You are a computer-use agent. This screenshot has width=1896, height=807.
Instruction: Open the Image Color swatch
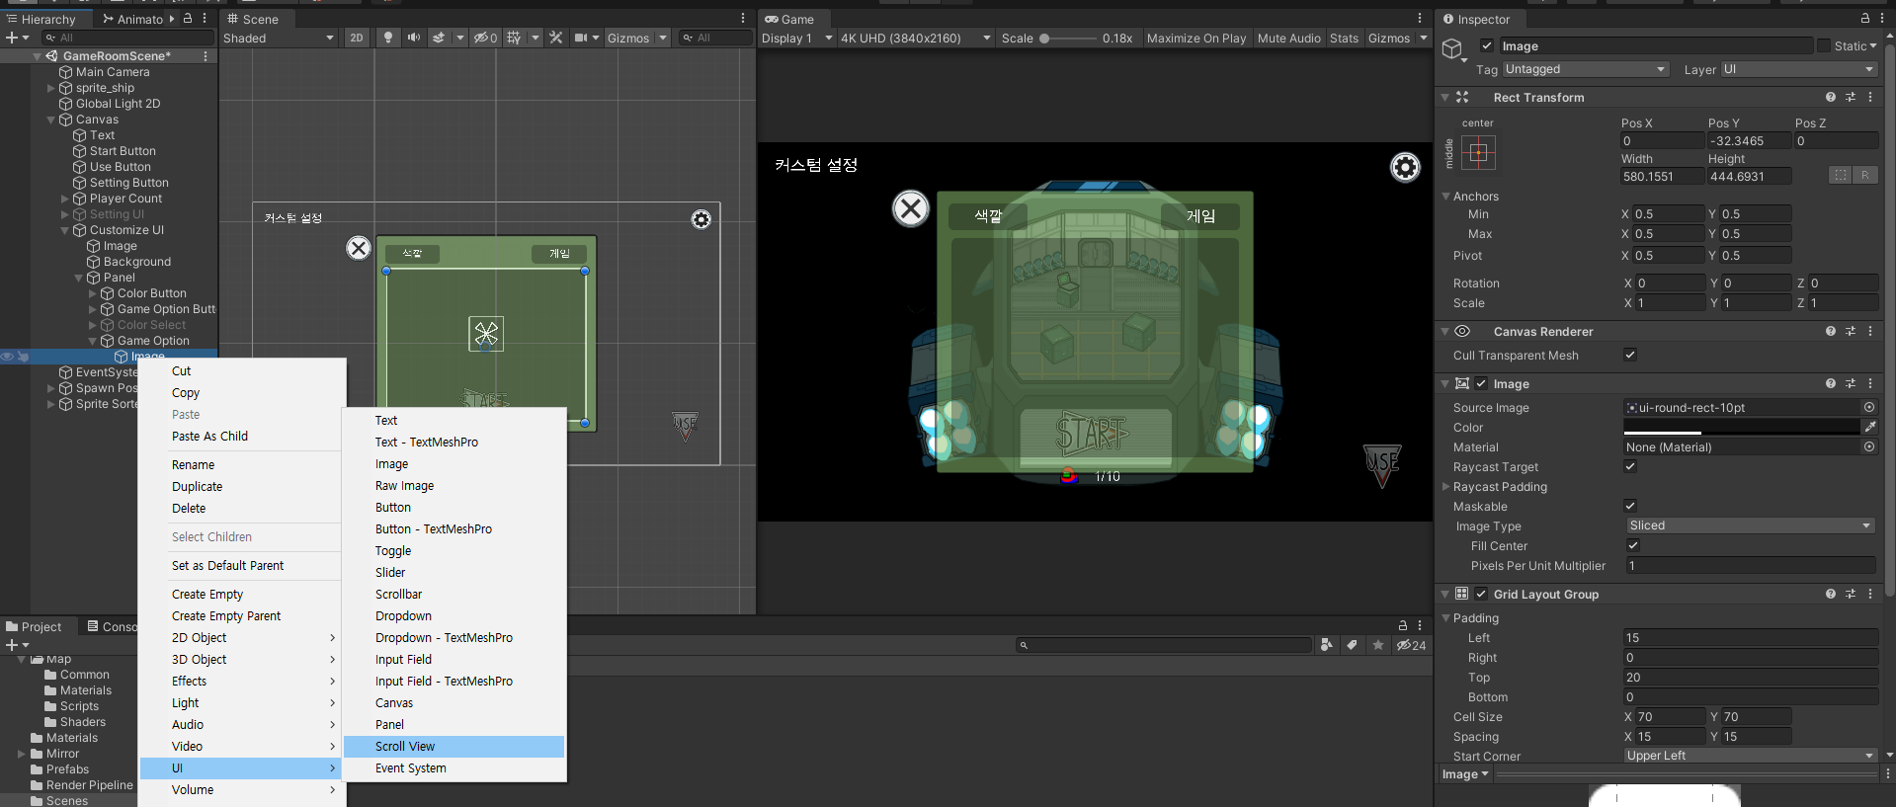pos(1742,427)
